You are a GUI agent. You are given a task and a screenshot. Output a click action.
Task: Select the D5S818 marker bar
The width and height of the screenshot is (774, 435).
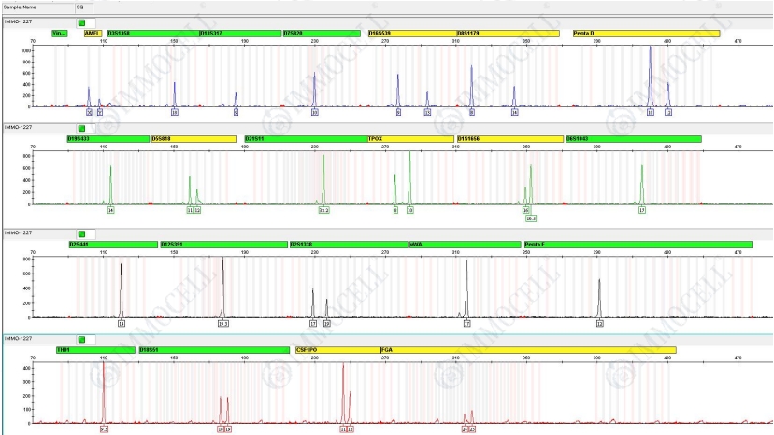[x=194, y=139]
